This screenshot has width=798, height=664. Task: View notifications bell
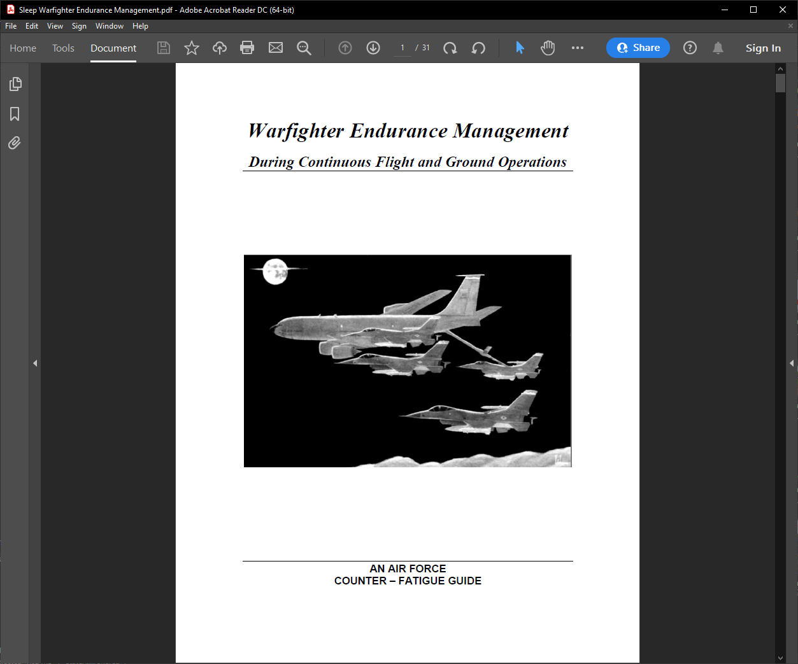(718, 48)
